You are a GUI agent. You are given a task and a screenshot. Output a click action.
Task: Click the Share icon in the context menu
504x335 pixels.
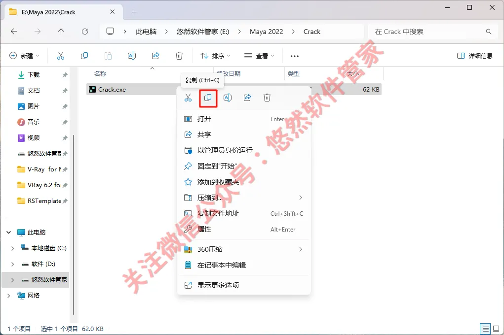coord(247,98)
